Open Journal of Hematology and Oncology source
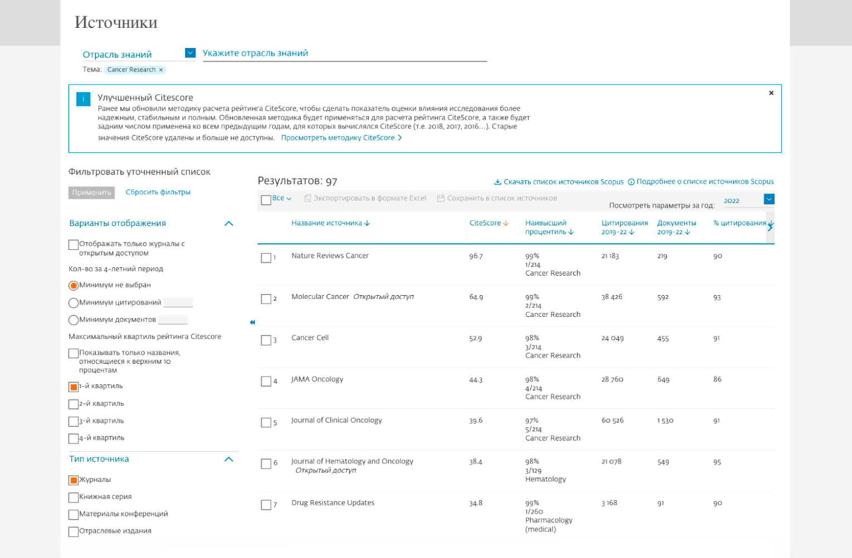This screenshot has height=558, width=852. pos(352,461)
